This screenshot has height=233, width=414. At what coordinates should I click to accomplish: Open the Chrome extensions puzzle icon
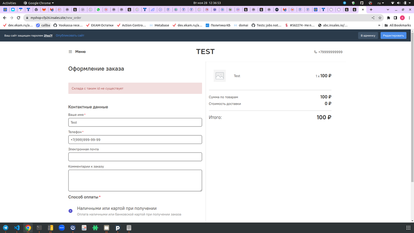388,18
